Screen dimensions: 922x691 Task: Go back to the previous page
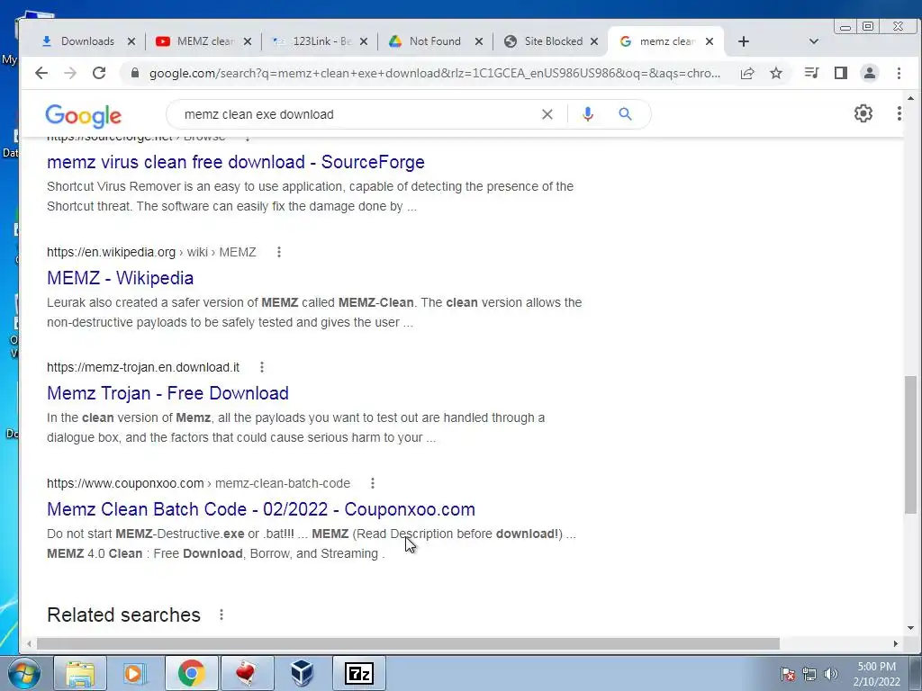[41, 73]
